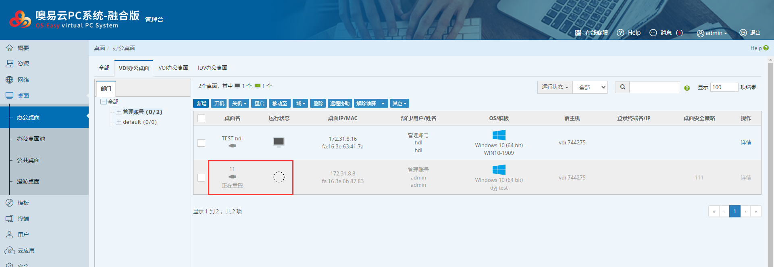Toggle the select-all checkbox in table header
This screenshot has height=267, width=774.
(202, 118)
